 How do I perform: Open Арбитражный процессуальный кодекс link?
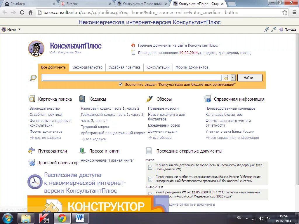coord(113,133)
